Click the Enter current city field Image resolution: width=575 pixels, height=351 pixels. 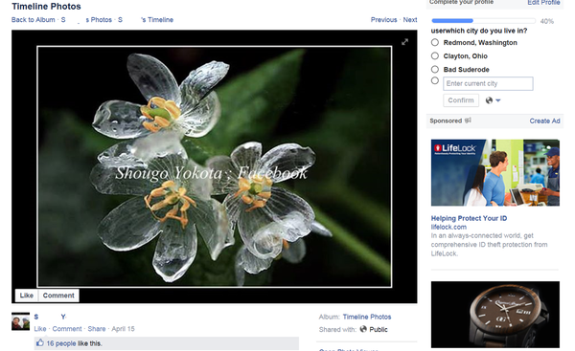pyautogui.click(x=488, y=83)
